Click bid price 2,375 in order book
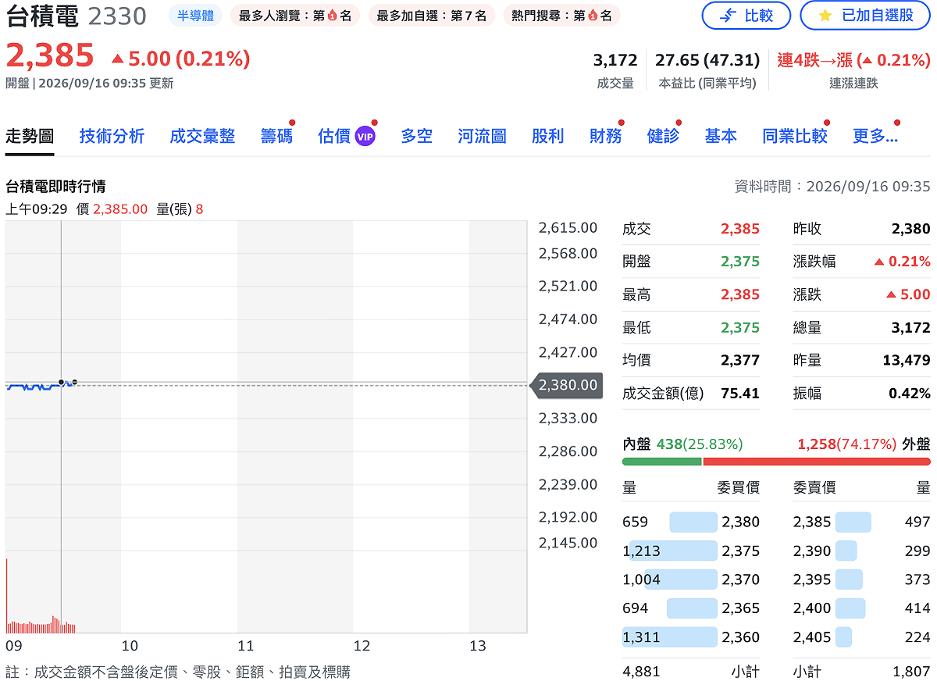Image resolution: width=937 pixels, height=681 pixels. (x=740, y=551)
